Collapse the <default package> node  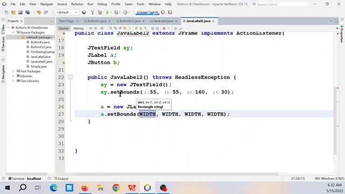(x=18, y=37)
